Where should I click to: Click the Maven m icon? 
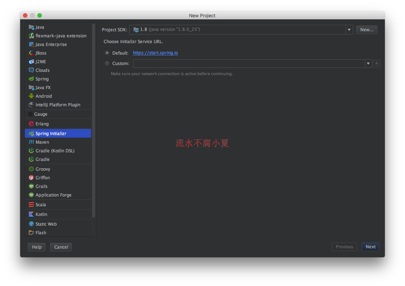pos(31,142)
